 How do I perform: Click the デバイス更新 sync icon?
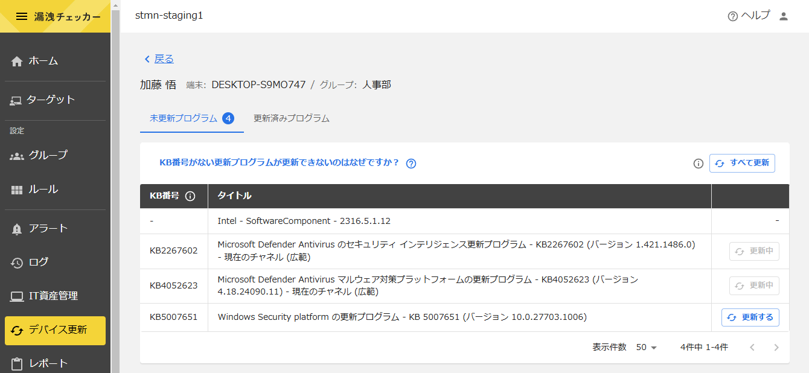click(17, 330)
